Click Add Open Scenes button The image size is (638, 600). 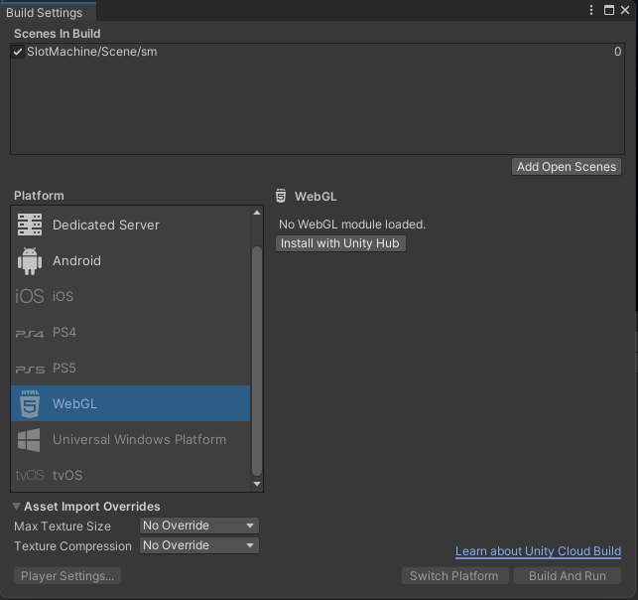[567, 167]
